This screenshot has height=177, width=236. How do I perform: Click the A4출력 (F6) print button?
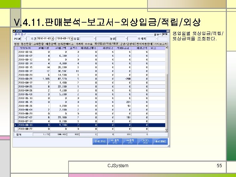click(130, 142)
